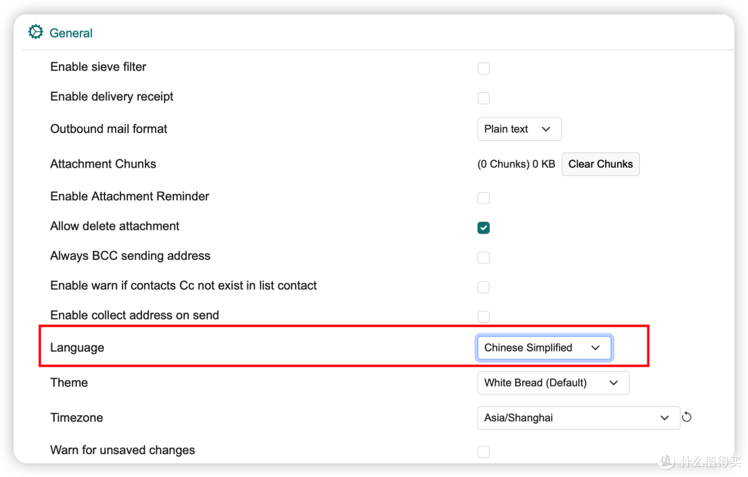Viewport: 748px width, 477px height.
Task: Toggle Always BCC sending address
Action: pyautogui.click(x=483, y=257)
